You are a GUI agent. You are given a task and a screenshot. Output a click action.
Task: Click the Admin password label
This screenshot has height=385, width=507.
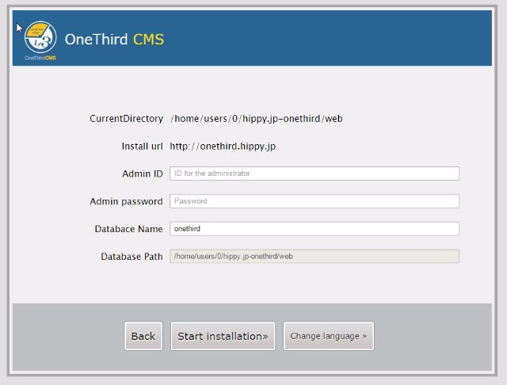pos(126,201)
